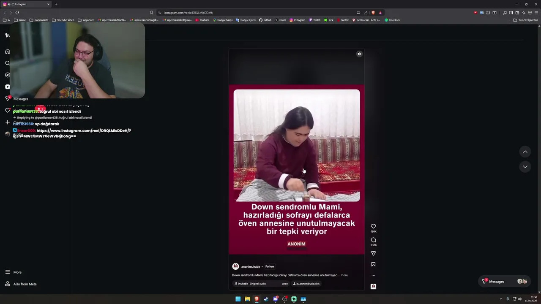
Task: Share this page from address bar
Action: pyautogui.click(x=366, y=13)
